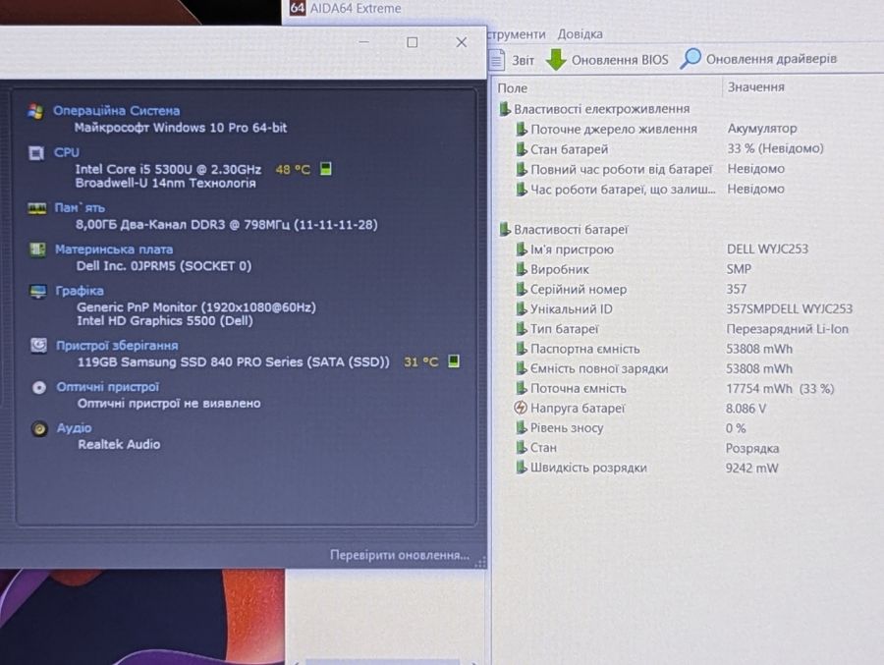This screenshot has width=884, height=665.
Task: Click Intel Core i5 5300U @ 2.30GHz text
Action: [168, 169]
